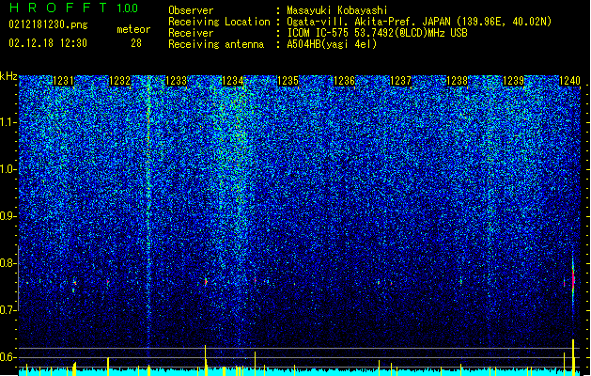Click the 0.6 kHz axis label

pyautogui.click(x=8, y=357)
